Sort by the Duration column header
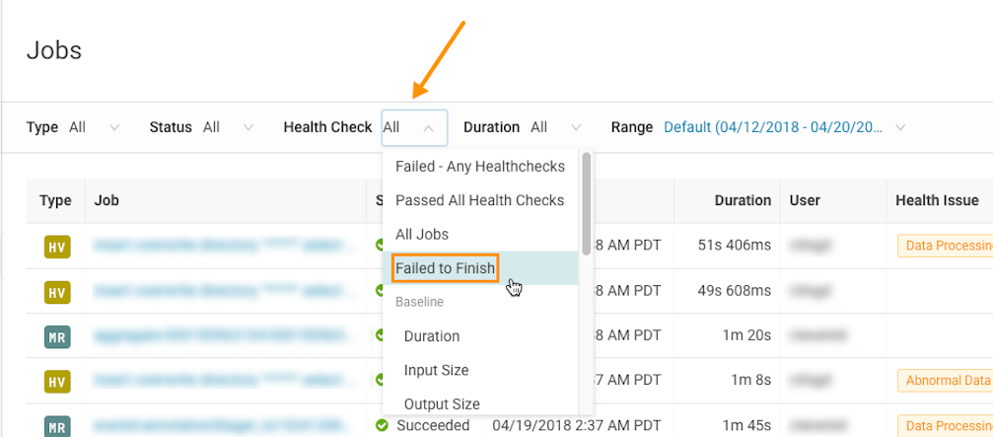The width and height of the screenshot is (993, 437). click(743, 200)
